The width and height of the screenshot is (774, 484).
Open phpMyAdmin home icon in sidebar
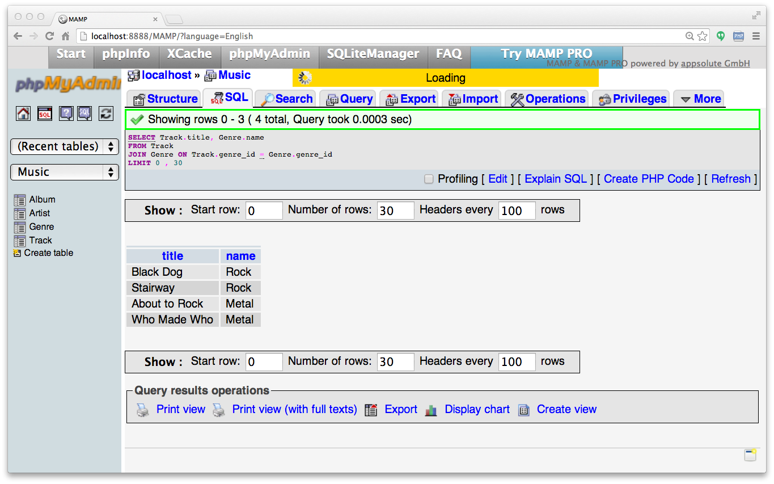tap(23, 113)
